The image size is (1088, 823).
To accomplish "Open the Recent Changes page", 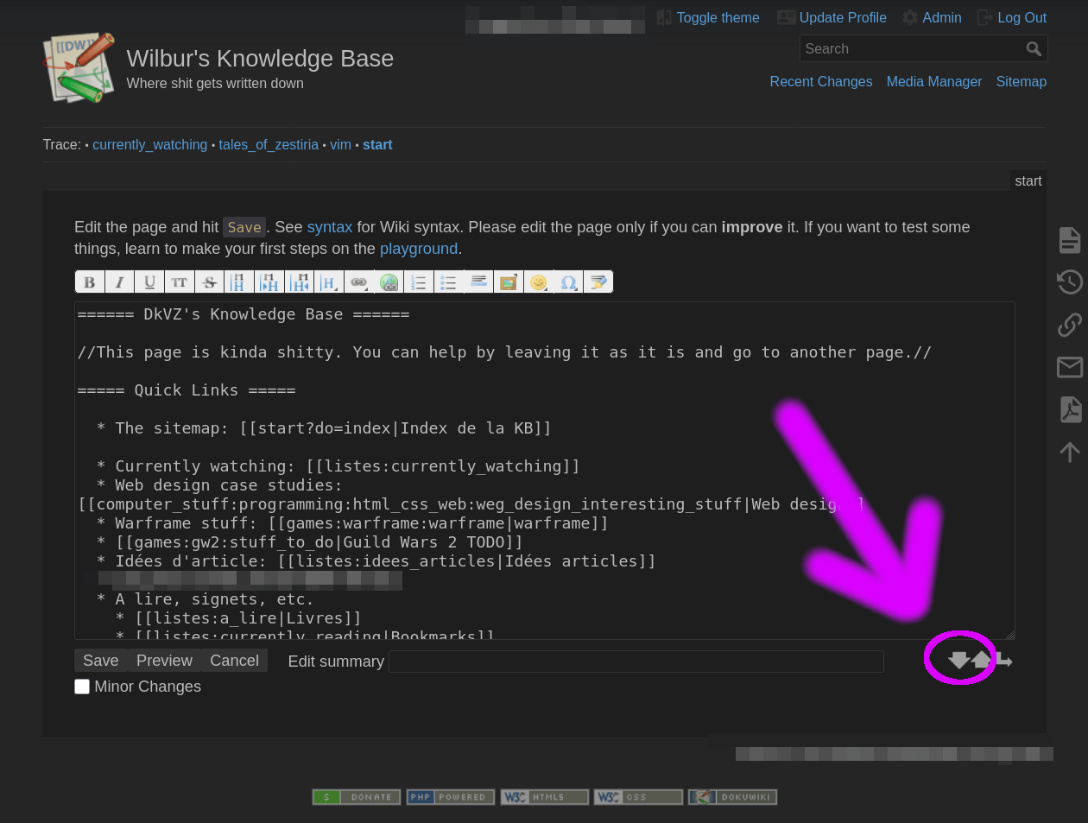I will [820, 81].
